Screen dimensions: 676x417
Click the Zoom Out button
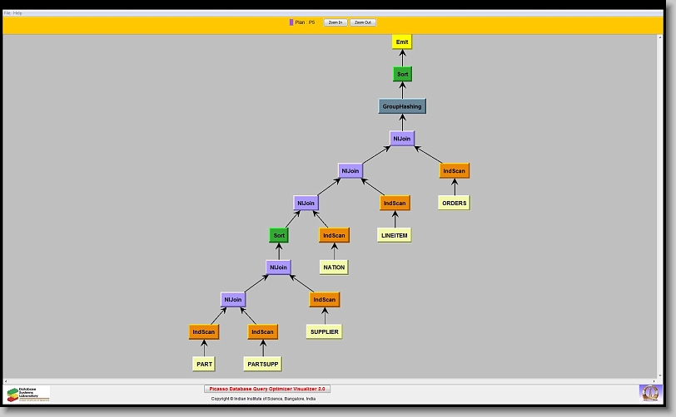(x=363, y=22)
